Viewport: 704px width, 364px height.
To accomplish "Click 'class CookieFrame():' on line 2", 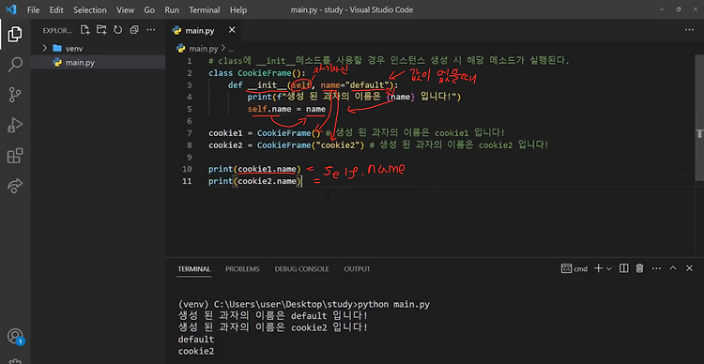I will click(257, 73).
